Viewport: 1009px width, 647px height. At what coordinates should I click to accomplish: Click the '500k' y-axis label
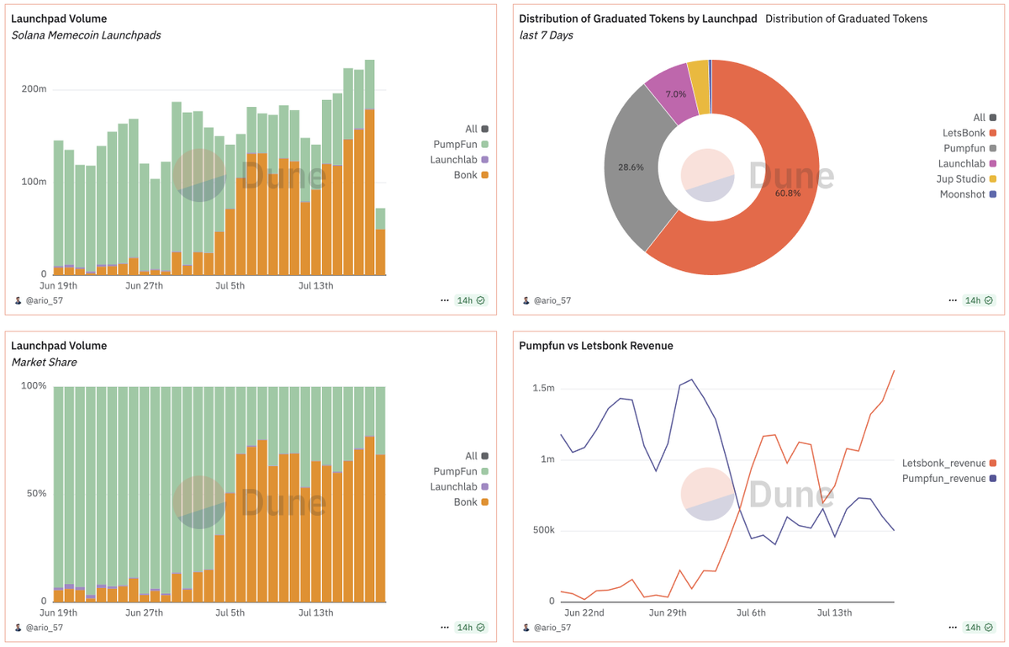(542, 531)
